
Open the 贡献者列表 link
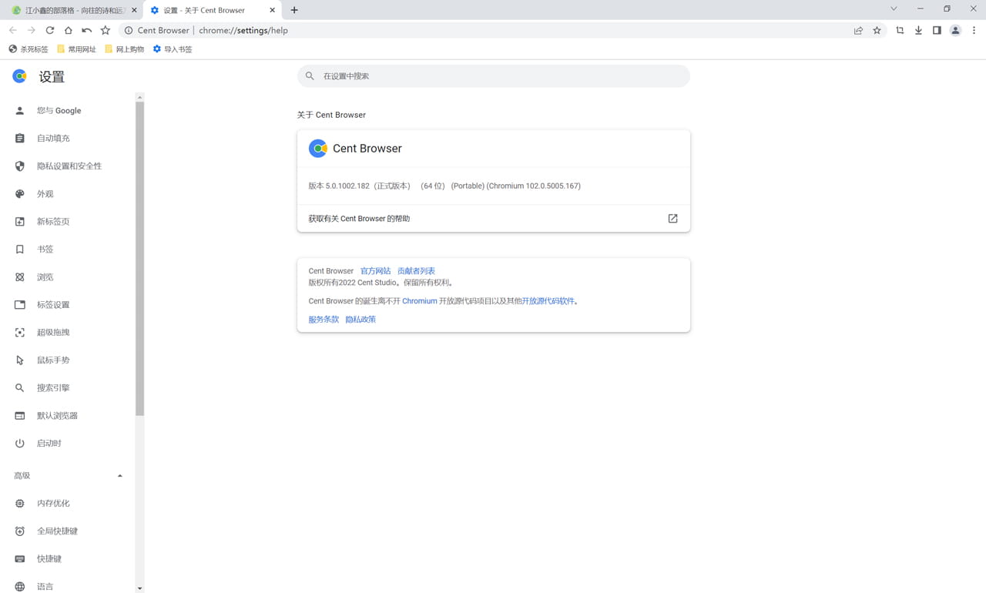[x=416, y=271]
